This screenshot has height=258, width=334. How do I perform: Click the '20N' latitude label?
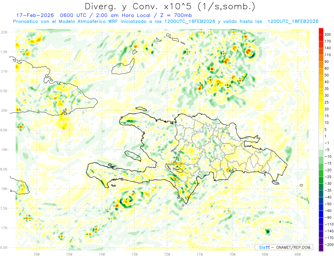point(4,110)
